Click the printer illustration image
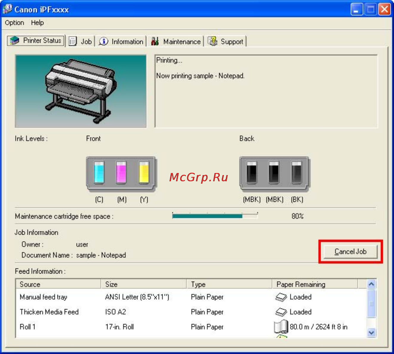Image resolution: width=394 pixels, height=354 pixels. [81, 91]
